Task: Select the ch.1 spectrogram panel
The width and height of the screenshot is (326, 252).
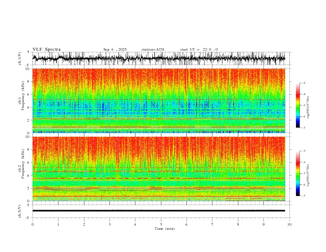Action: click(x=158, y=100)
